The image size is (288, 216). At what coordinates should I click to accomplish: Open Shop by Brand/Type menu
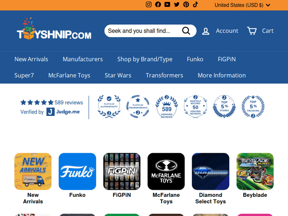pos(145,59)
